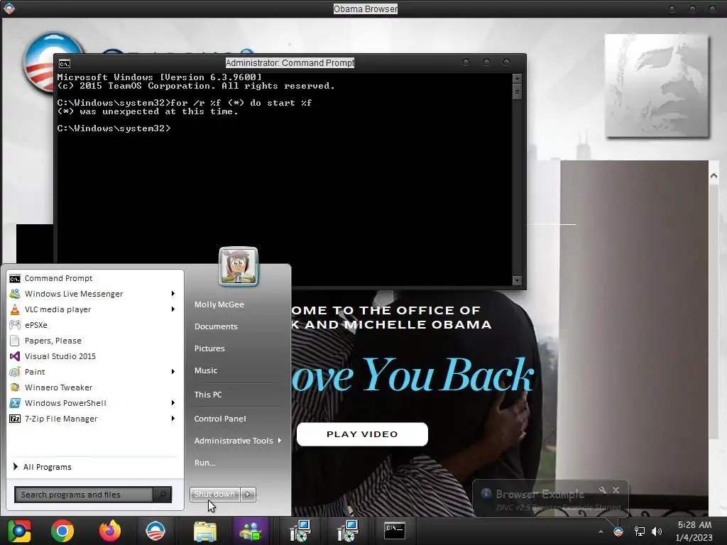Open clock showing 5:28 AM
Screen dimensions: 727x545
tap(694, 531)
